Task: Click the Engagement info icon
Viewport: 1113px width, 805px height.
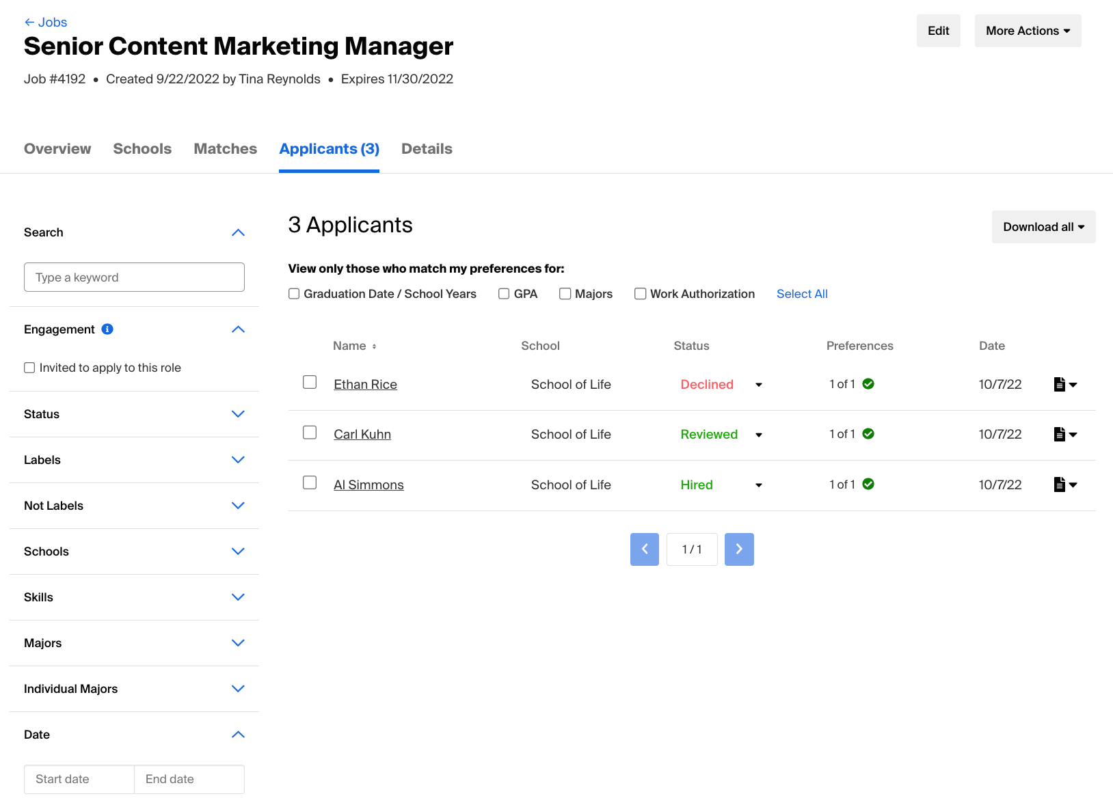Action: click(x=107, y=329)
